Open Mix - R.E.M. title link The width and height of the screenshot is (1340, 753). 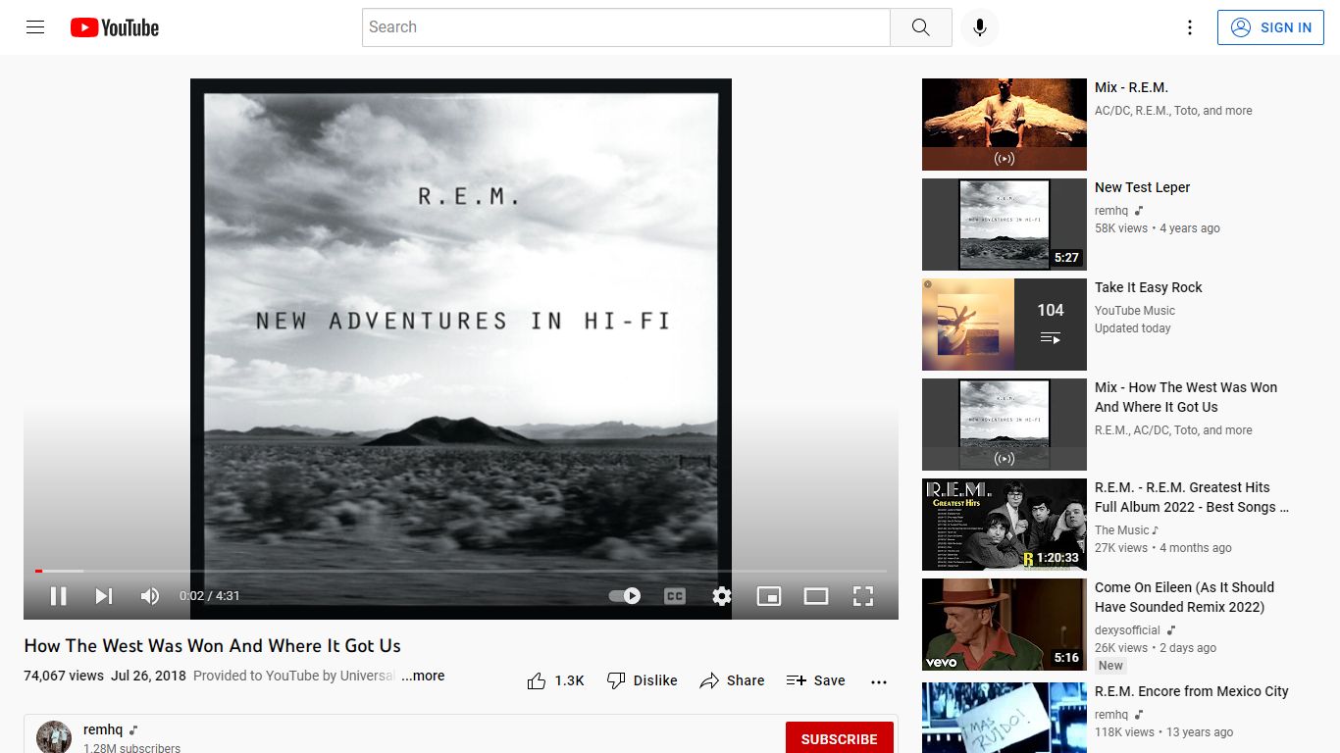tap(1132, 87)
